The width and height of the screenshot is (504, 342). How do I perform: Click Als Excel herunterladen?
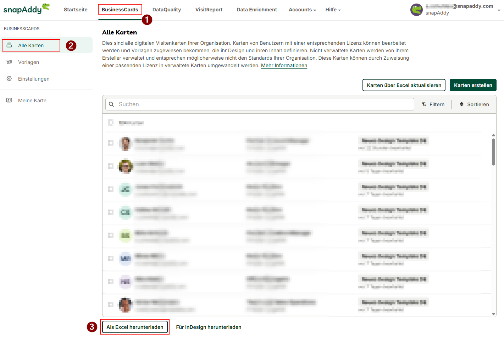click(135, 327)
